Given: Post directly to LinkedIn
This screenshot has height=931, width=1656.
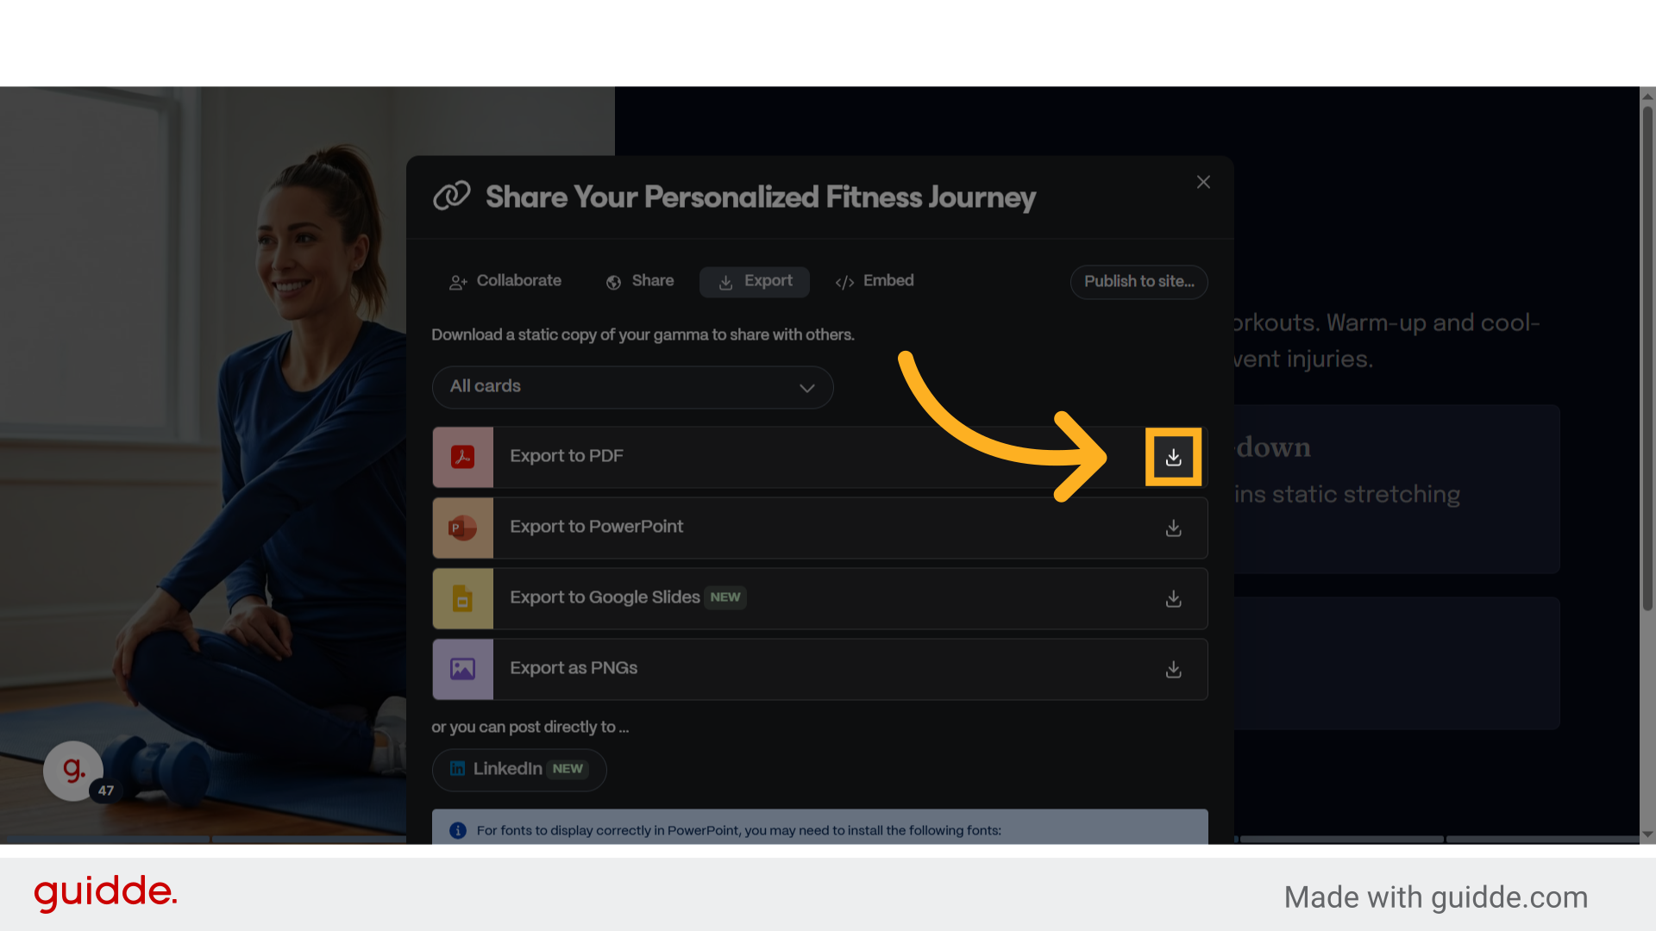Looking at the screenshot, I should coord(519,770).
